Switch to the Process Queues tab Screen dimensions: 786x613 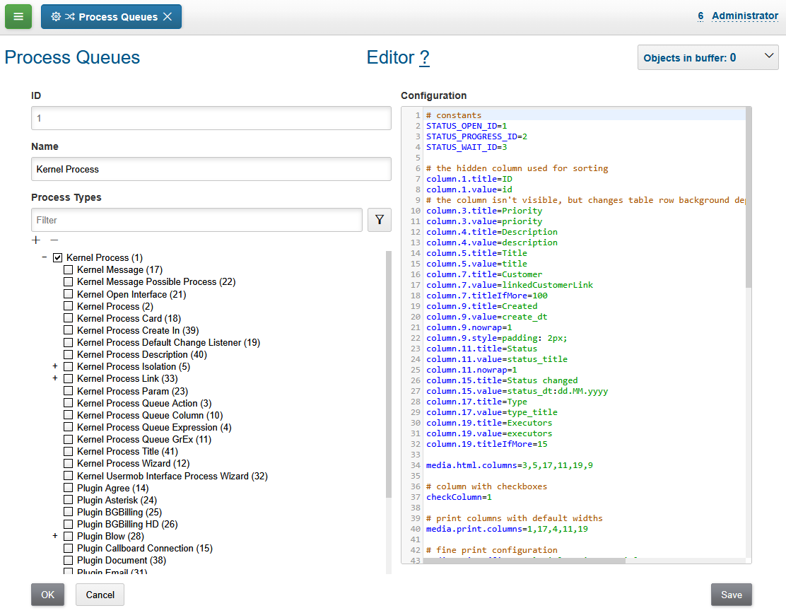117,17
